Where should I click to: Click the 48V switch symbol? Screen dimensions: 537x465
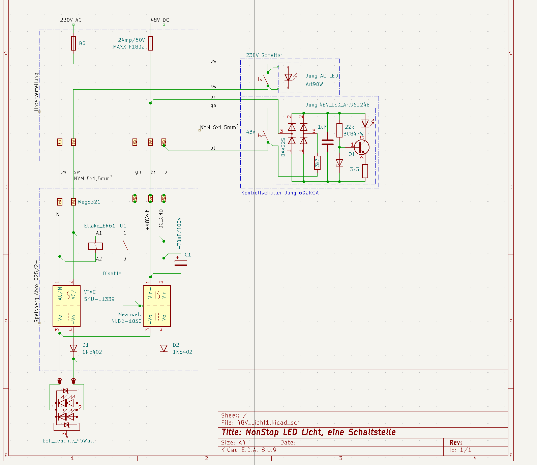tap(264, 136)
